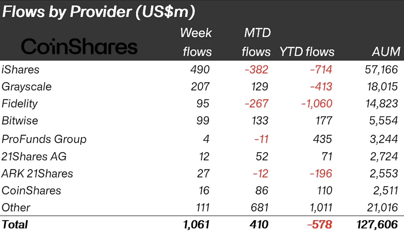Image resolution: width=404 pixels, height=242 pixels.
Task: Click the "Flows by Provider (US$m)" title
Action: 99,12
